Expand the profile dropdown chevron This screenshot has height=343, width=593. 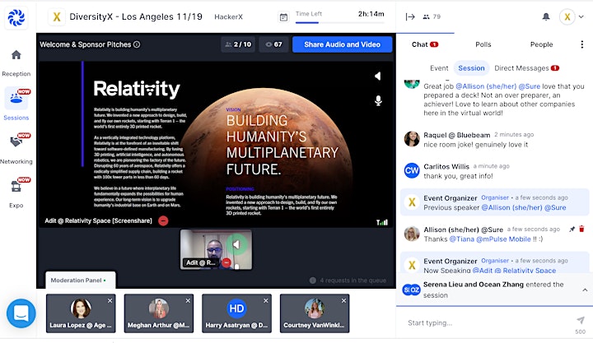[x=581, y=16]
